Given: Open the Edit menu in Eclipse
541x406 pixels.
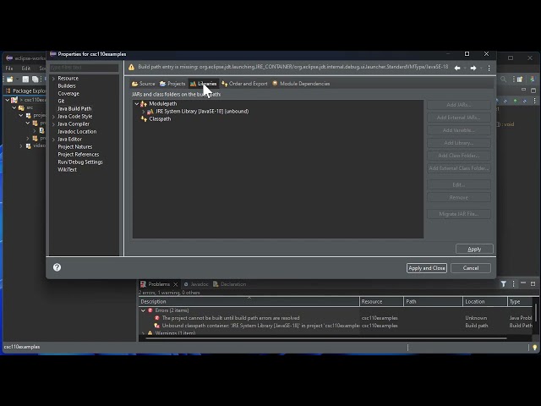Looking at the screenshot, I should [26, 69].
